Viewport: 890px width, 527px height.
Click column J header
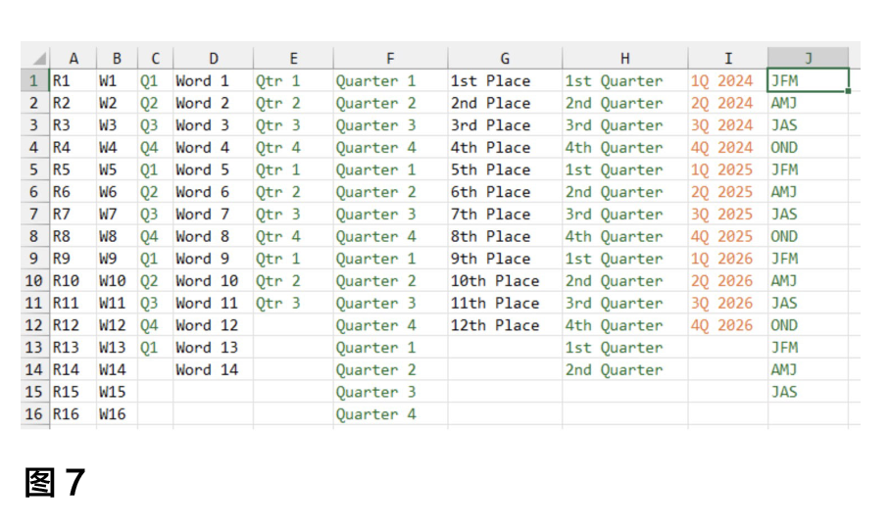pyautogui.click(x=808, y=59)
